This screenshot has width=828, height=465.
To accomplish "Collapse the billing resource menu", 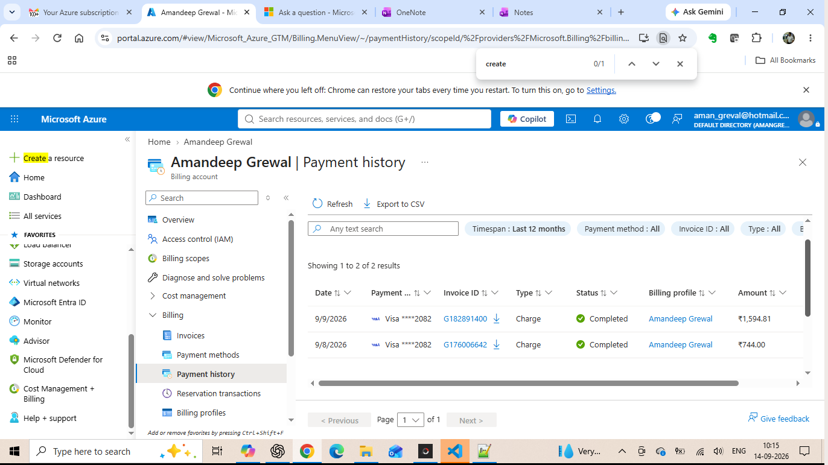I will [x=286, y=198].
